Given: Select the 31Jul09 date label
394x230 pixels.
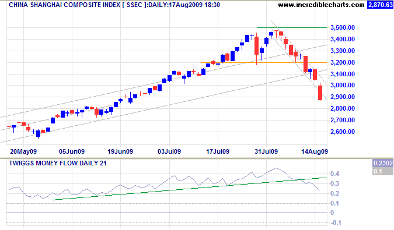Looking at the screenshot, I should click(266, 151).
